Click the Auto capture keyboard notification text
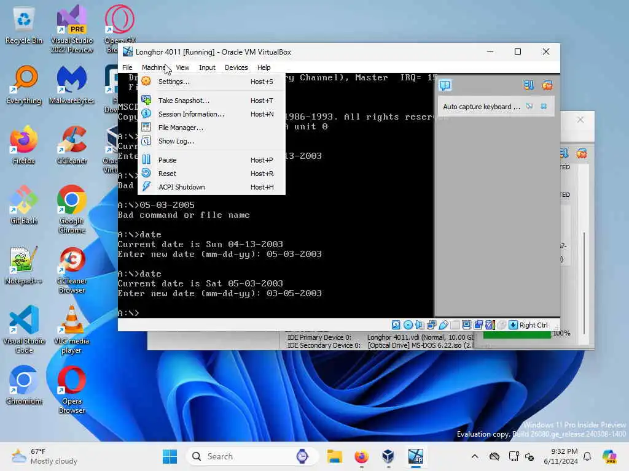 click(482, 107)
